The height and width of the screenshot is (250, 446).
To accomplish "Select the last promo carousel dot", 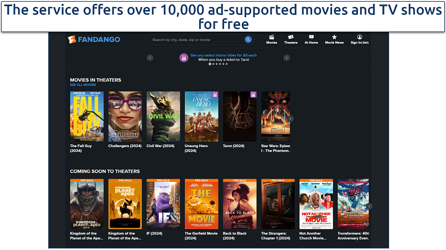I will [x=226, y=64].
